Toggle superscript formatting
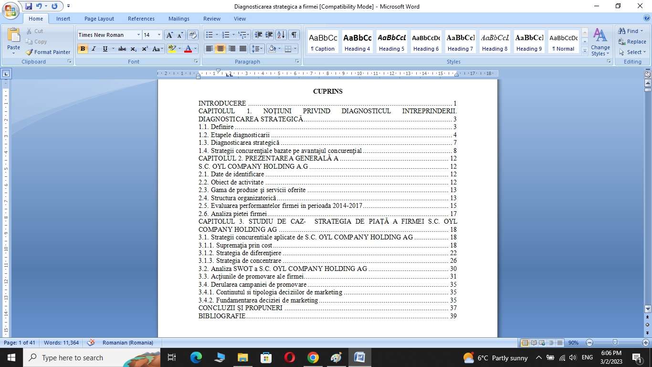The image size is (652, 367). (x=145, y=49)
